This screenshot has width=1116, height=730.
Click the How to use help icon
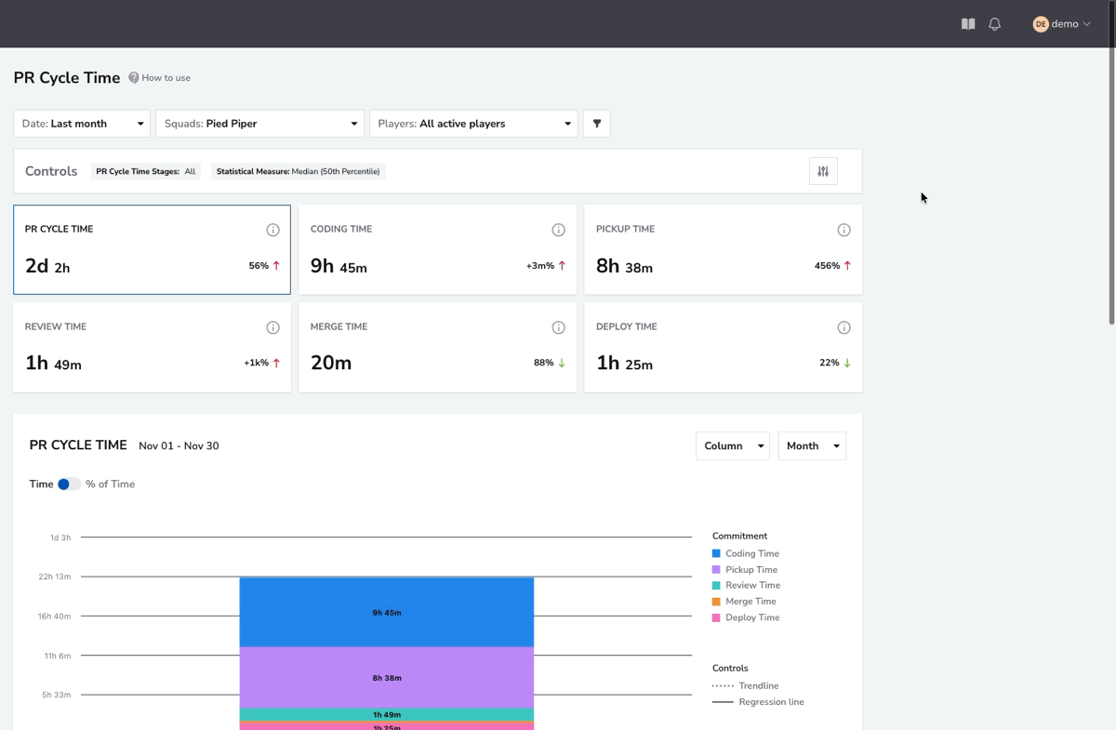coord(134,78)
